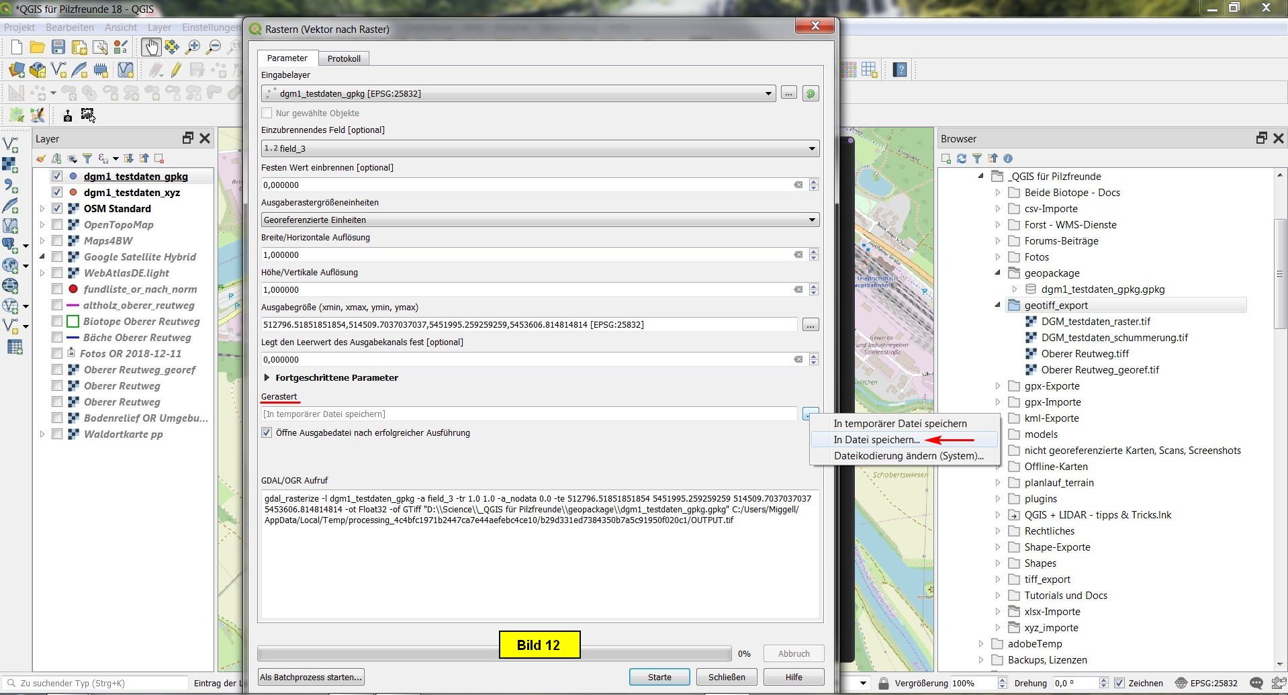Open Ausgaberastergrößeneinheiten combo box
The width and height of the screenshot is (1288, 695).
click(540, 220)
